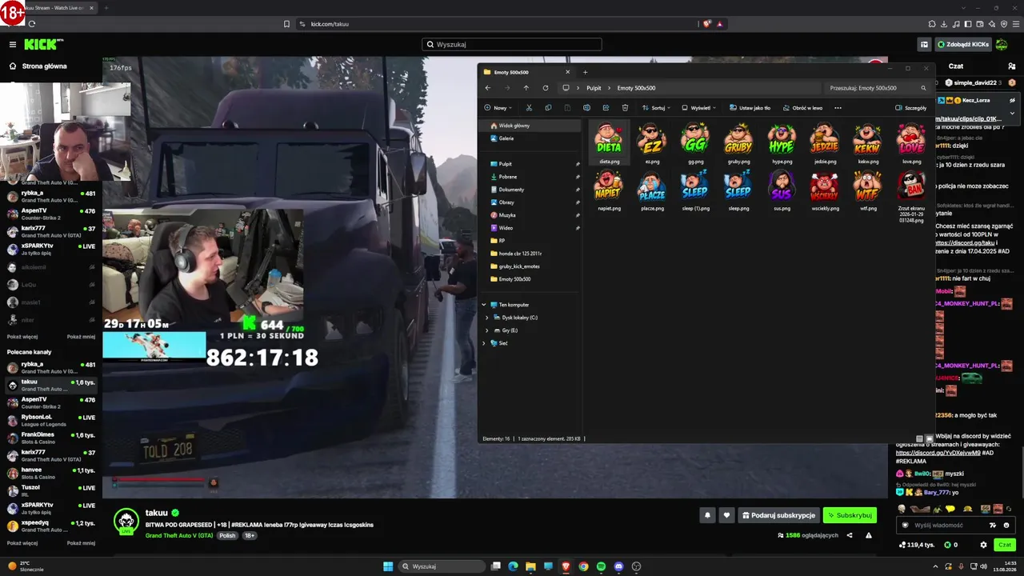This screenshot has height=576, width=1024.
Task: Click Ustaw jako tło button
Action: point(750,108)
